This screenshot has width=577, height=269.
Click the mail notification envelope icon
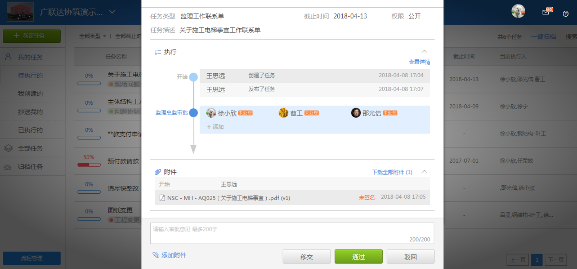click(x=546, y=12)
